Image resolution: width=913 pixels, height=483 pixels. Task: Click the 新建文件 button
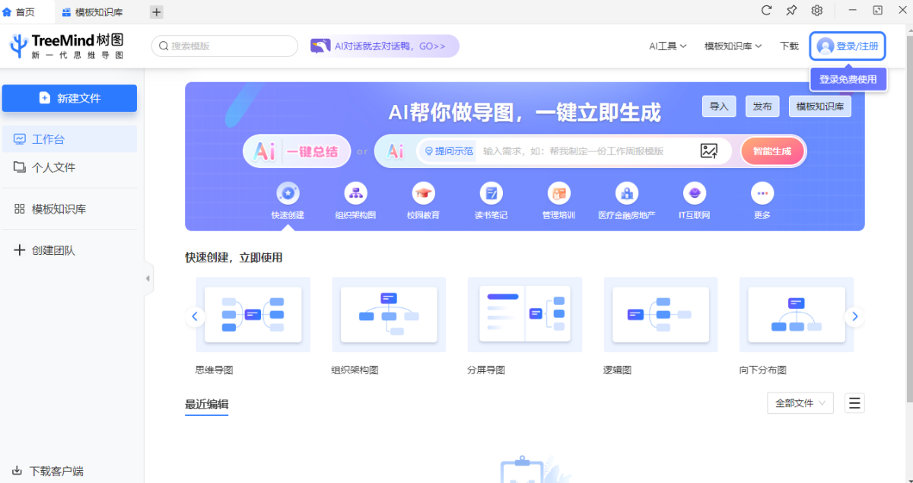pos(69,98)
